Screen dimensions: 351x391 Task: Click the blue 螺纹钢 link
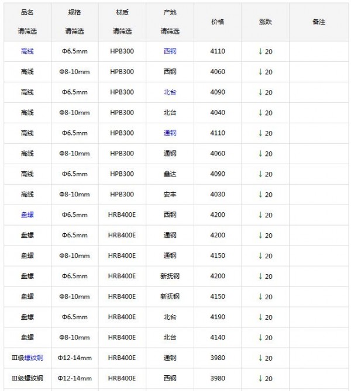point(34,358)
